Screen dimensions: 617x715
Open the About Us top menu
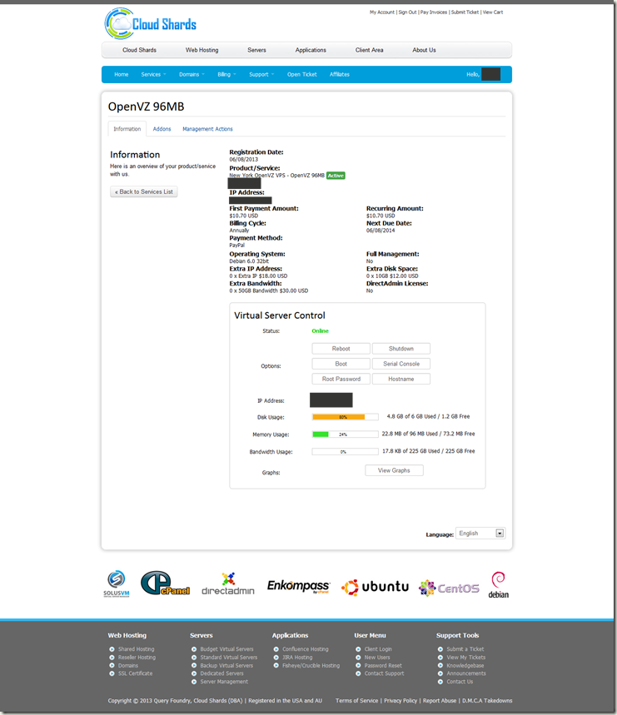[x=424, y=50]
